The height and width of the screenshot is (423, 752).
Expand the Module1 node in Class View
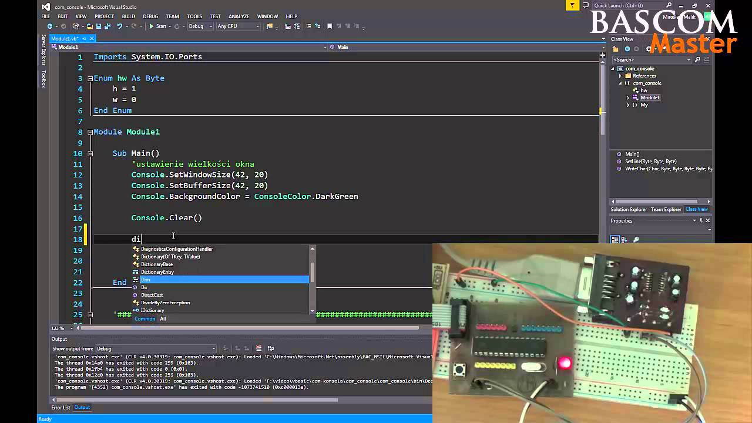pos(628,98)
